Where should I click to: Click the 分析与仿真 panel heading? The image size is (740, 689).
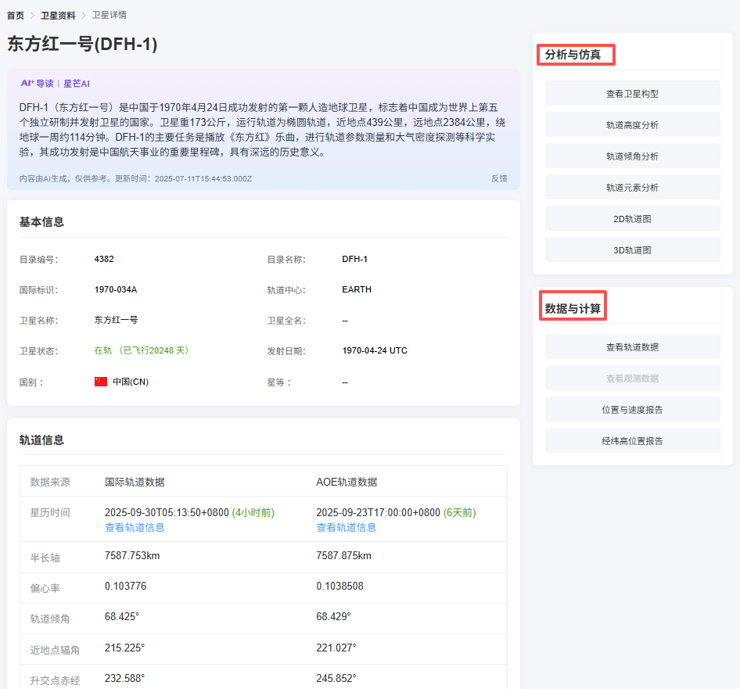pyautogui.click(x=573, y=55)
